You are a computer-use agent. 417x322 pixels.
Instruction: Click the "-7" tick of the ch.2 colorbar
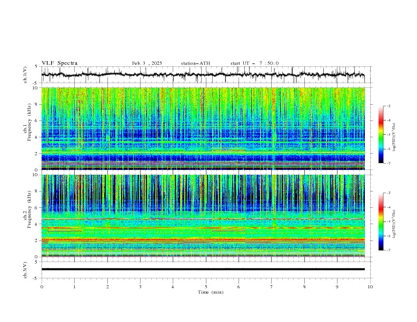point(388,250)
